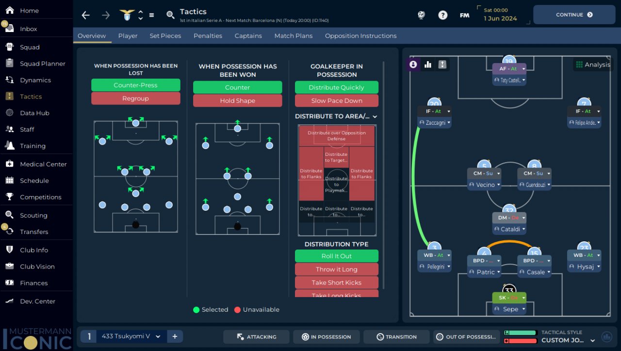Switch to the Player tab
The image size is (621, 351).
point(128,36)
